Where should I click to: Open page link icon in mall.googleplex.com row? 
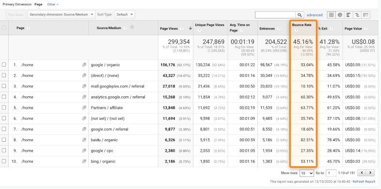coord(84,86)
